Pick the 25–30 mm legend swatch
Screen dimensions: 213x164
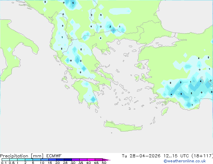coord(68,160)
